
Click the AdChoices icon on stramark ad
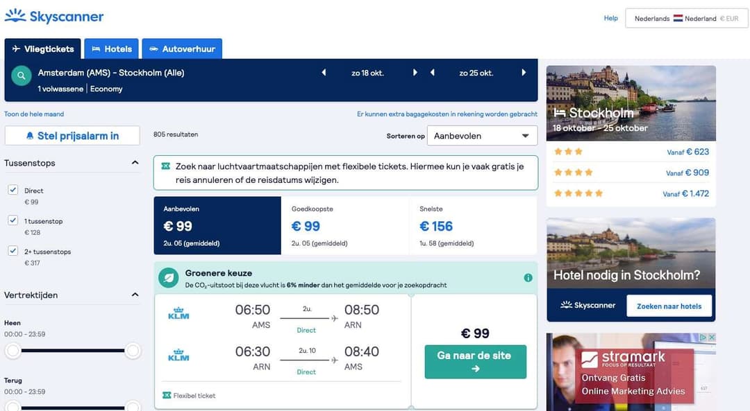point(703,337)
